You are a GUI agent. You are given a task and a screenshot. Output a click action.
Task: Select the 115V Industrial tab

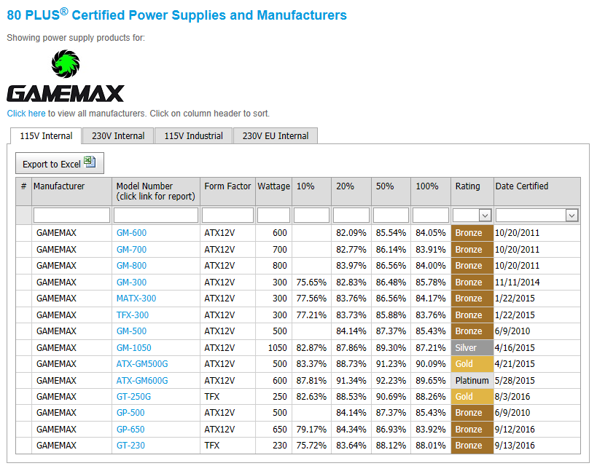pyautogui.click(x=193, y=136)
